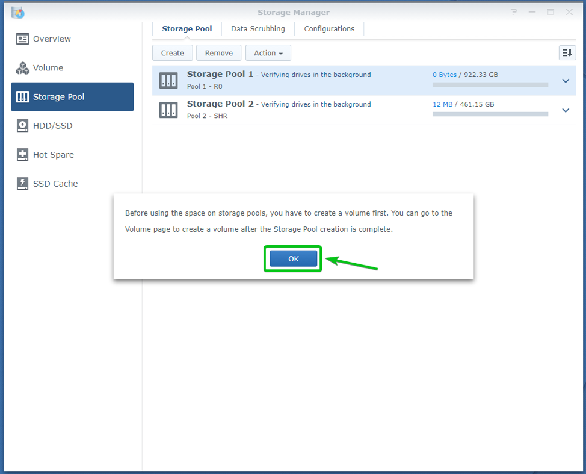Click the sort order icon button
Screen dimensions: 586x474
567,53
